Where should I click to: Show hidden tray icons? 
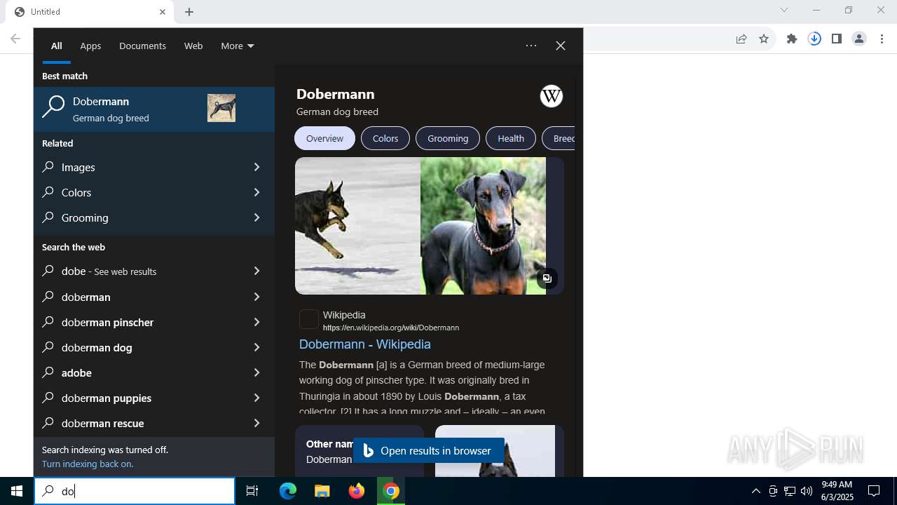click(x=755, y=491)
